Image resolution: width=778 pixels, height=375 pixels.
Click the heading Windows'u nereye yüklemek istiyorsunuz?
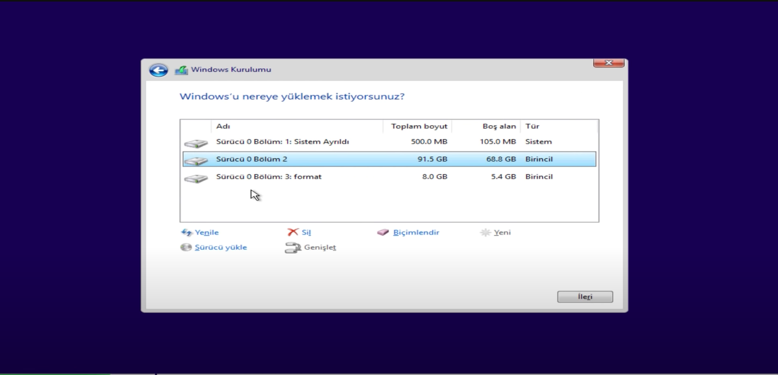point(292,97)
